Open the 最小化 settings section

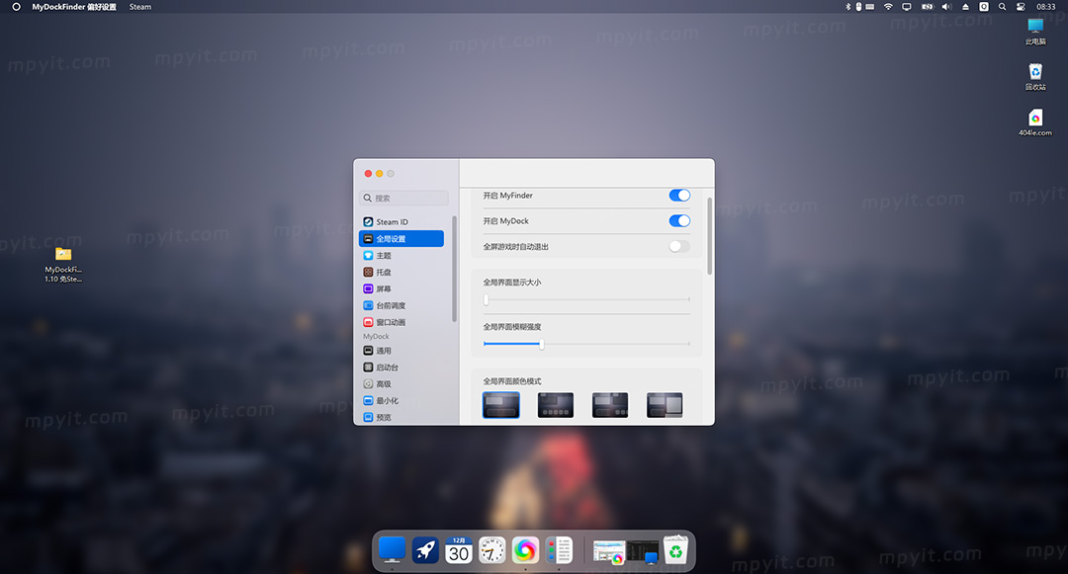[x=401, y=400]
